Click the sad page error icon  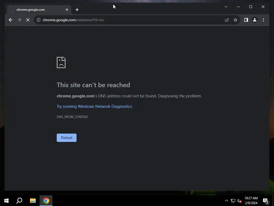(x=61, y=62)
